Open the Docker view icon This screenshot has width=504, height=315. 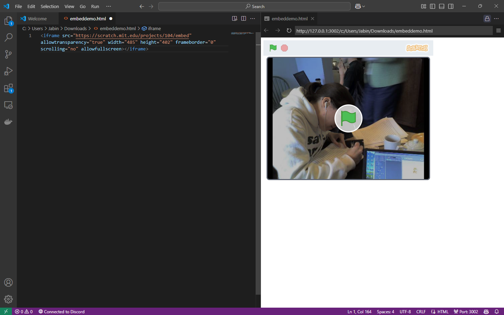8,122
